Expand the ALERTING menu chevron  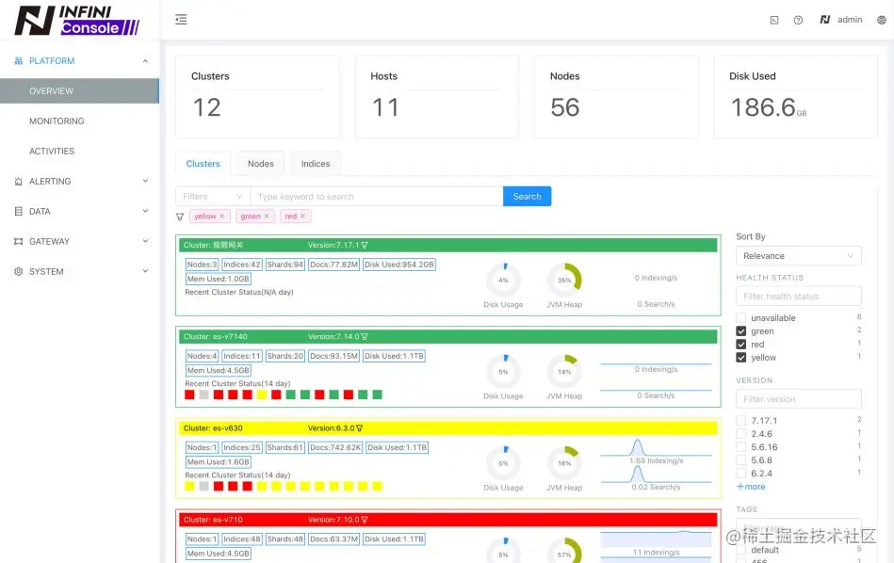(145, 181)
